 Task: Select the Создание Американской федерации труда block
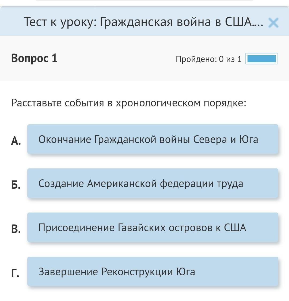(x=153, y=183)
